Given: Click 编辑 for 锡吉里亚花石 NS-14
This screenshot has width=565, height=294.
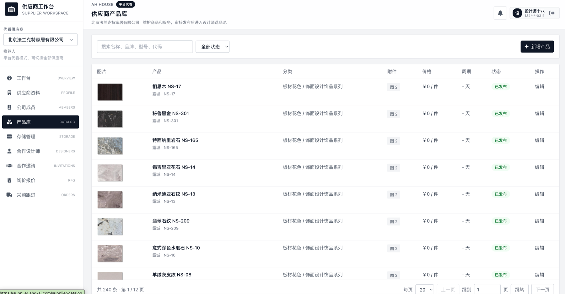Looking at the screenshot, I should [x=540, y=167].
